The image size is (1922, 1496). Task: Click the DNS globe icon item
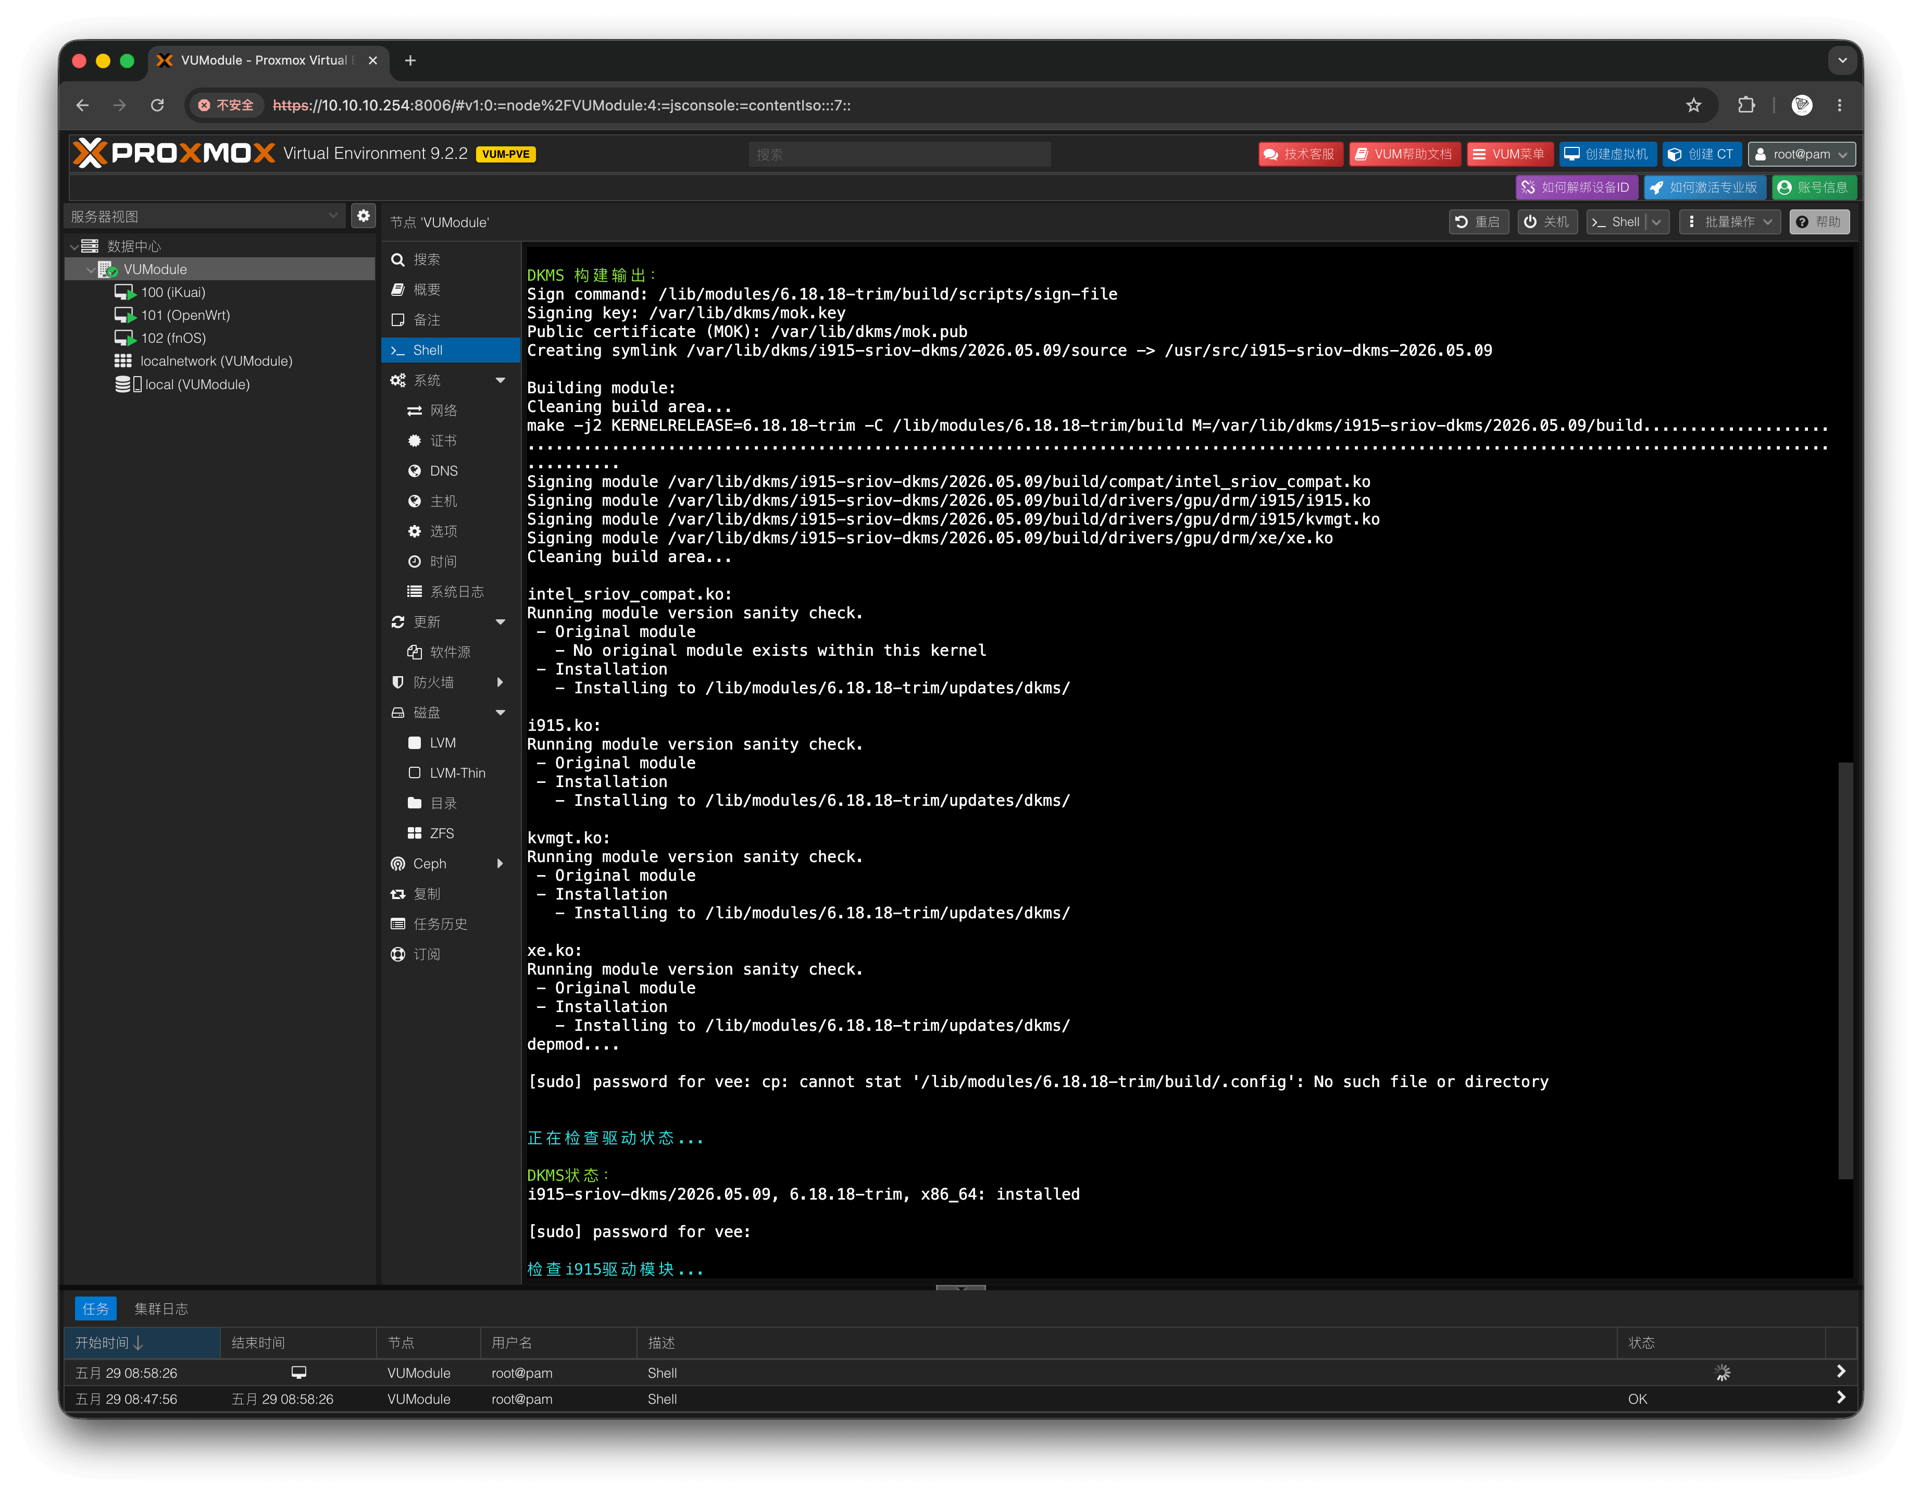pos(415,471)
